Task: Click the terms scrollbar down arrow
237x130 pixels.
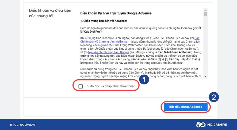Action: point(205,76)
